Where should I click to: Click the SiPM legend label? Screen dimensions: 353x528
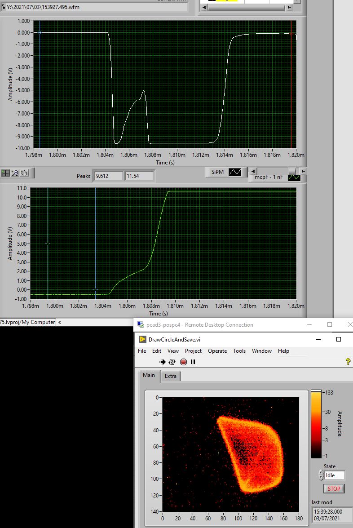[x=217, y=172]
